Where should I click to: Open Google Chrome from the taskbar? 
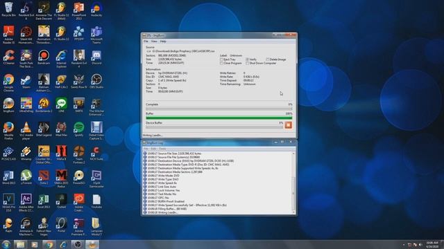coord(49,244)
